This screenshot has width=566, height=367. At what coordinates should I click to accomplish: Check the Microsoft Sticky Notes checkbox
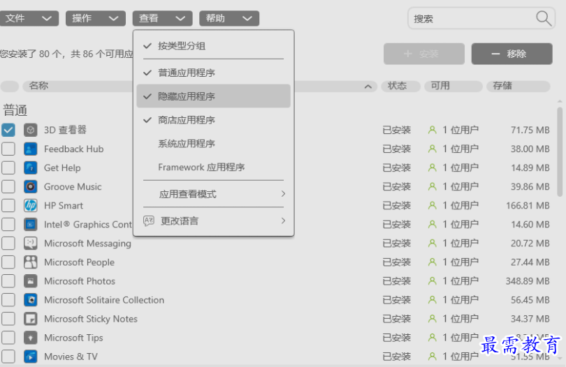pyautogui.click(x=8, y=319)
